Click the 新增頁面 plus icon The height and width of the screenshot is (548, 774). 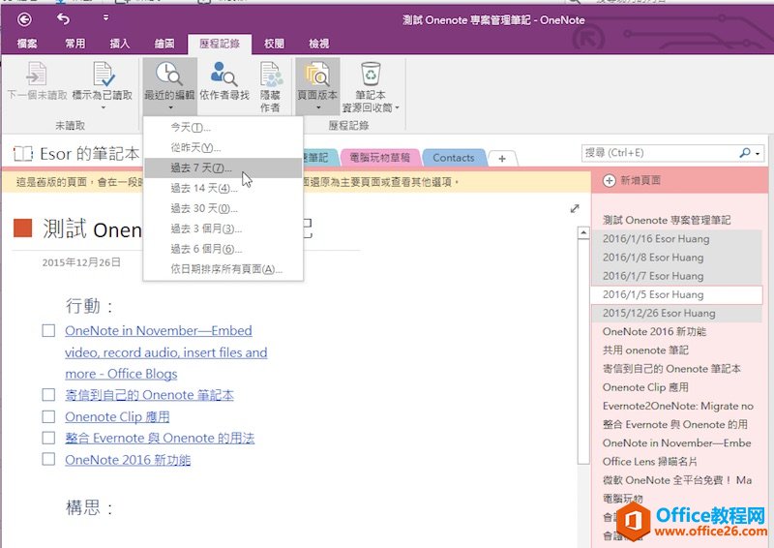pos(610,181)
